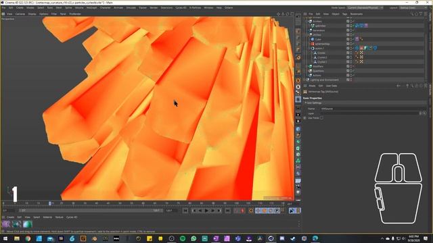Toggle the enable checkmark on Emitters row
This screenshot has width=433, height=243.
tap(353, 21)
